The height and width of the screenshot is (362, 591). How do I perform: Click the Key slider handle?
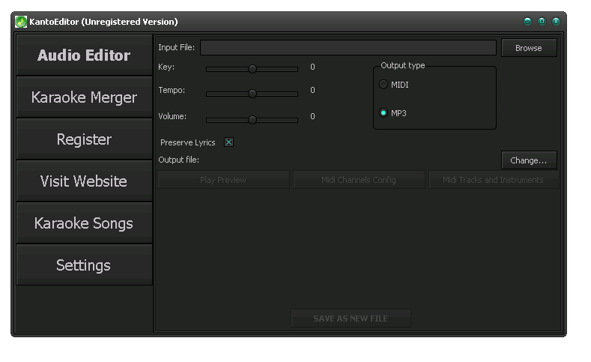point(252,68)
